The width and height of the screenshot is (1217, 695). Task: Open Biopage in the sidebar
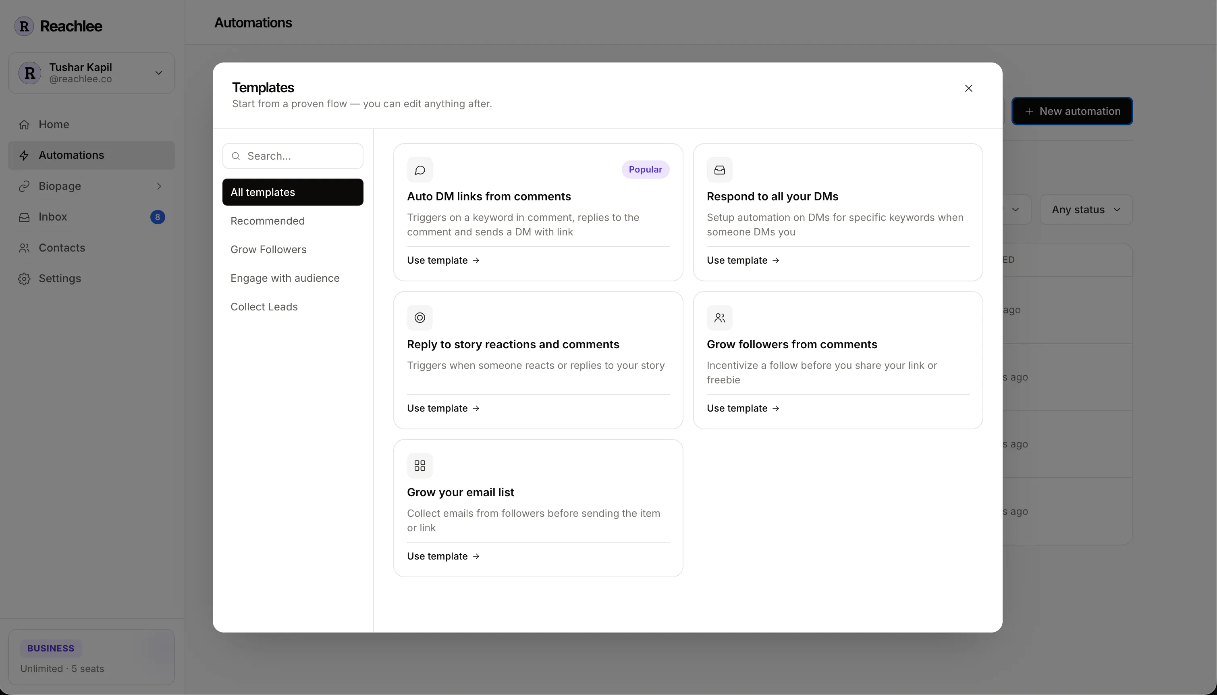click(x=91, y=186)
